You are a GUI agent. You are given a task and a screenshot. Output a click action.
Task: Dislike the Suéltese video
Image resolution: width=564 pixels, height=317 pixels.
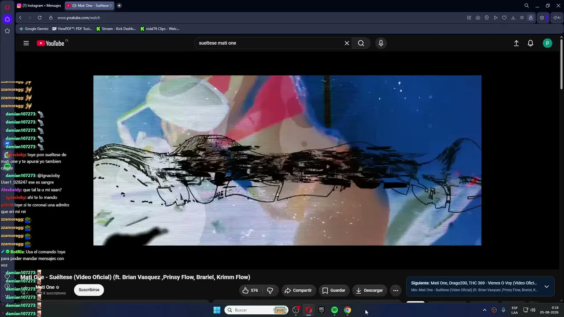pyautogui.click(x=270, y=291)
